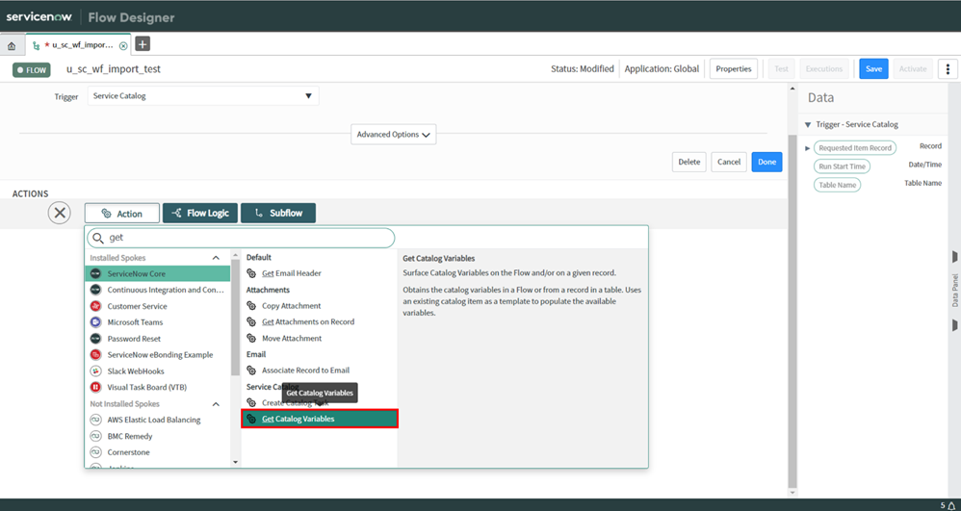Click the Move Attachment action icon

(251, 338)
